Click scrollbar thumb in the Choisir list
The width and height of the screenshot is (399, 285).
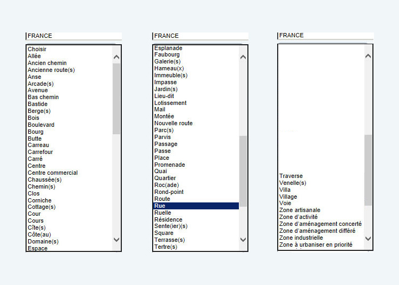117,99
